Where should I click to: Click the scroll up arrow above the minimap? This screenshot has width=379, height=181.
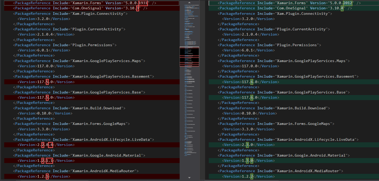coord(189,2)
